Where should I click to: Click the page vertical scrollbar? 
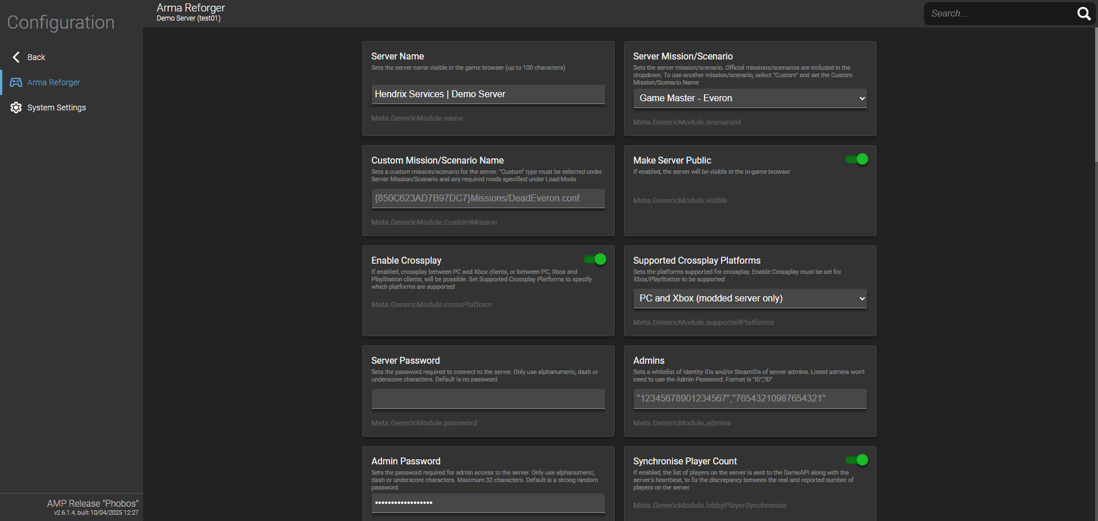point(1095,94)
